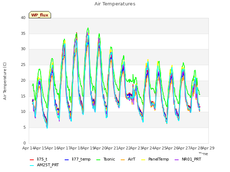Click the orange AirT legend swatch
The image size is (230, 172).
click(x=123, y=160)
